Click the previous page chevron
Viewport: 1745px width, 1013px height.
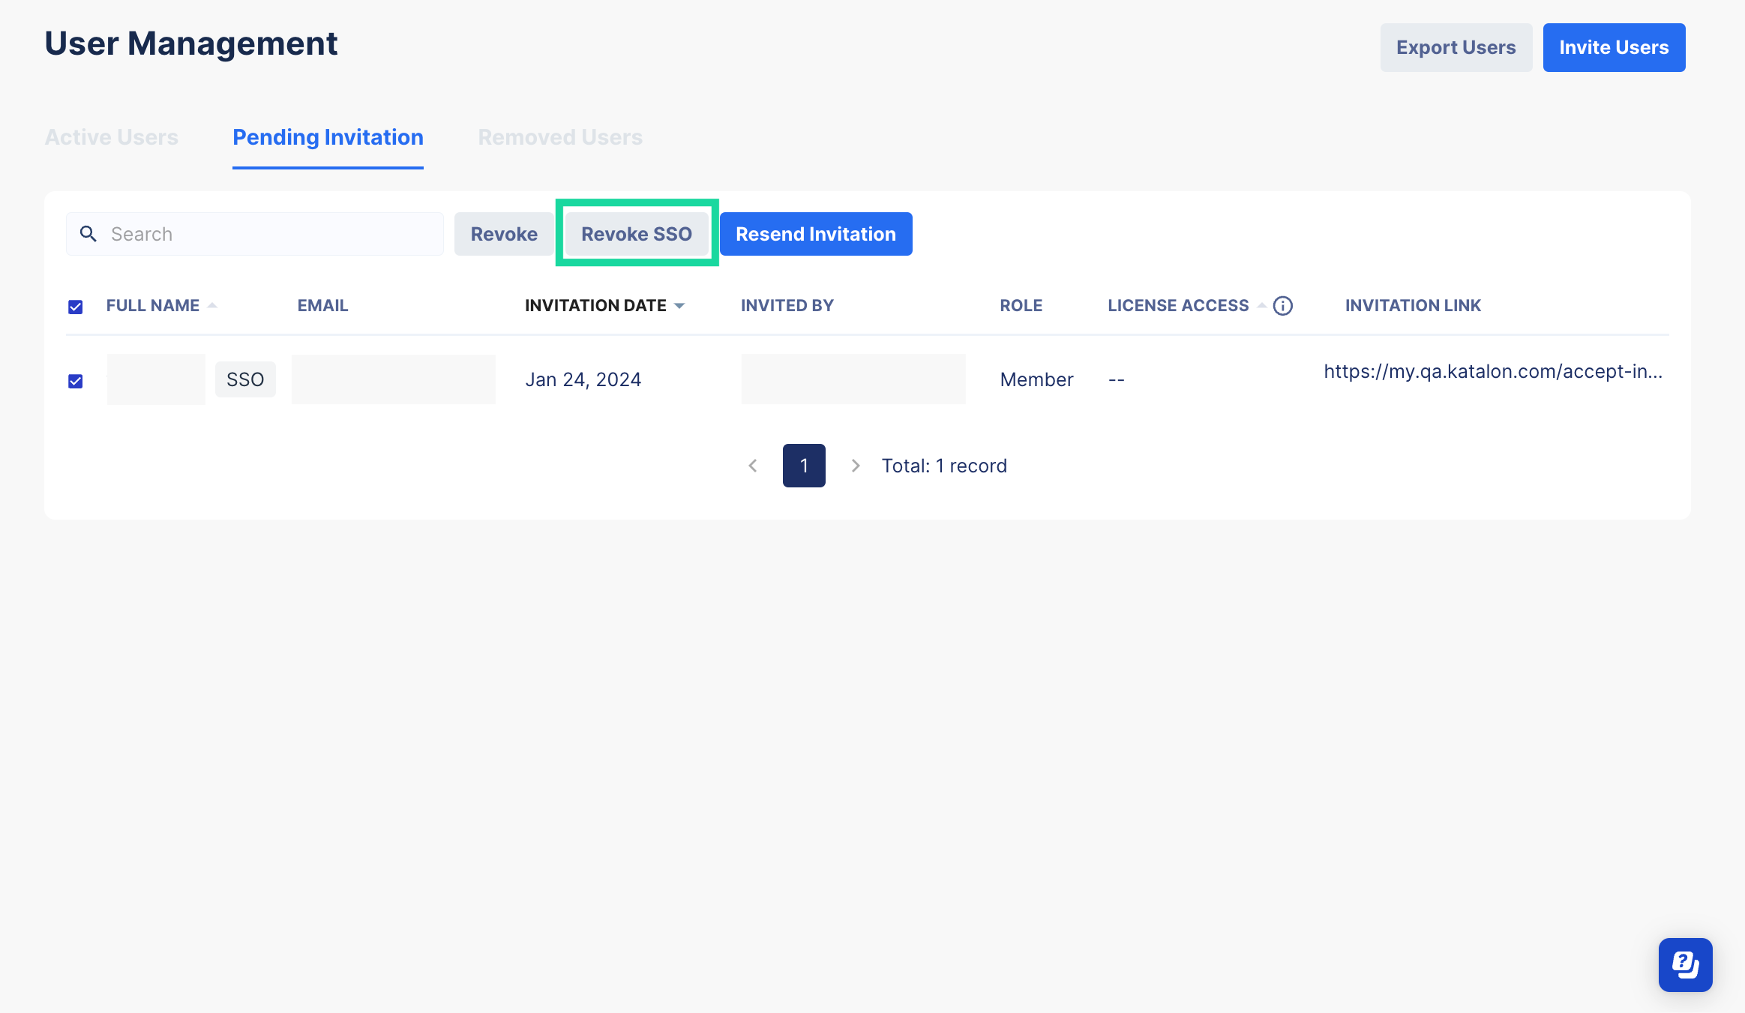[754, 465]
